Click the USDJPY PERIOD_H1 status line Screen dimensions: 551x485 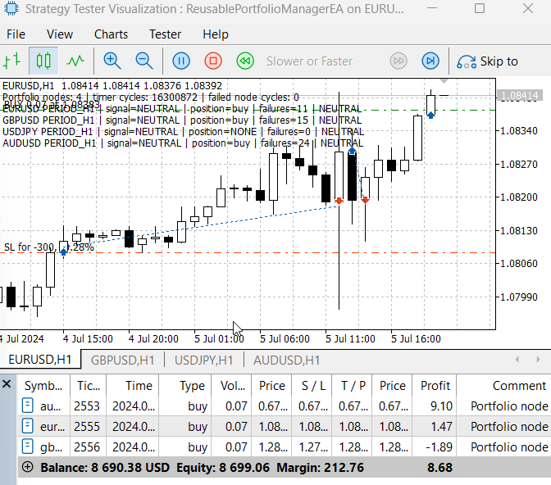pyautogui.click(x=183, y=132)
